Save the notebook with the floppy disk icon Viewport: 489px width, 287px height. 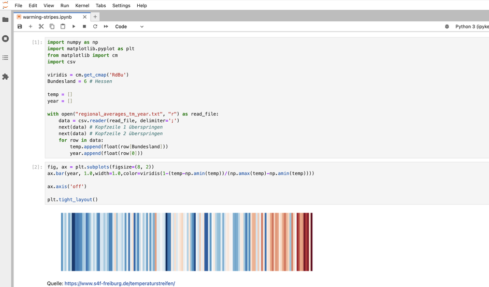[x=20, y=26]
